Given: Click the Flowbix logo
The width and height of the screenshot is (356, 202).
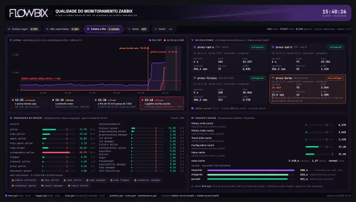Looking at the screenshot, I should (x=28, y=13).
